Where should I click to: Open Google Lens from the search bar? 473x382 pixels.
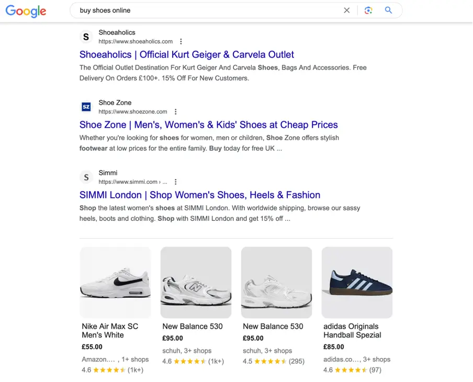pos(368,10)
